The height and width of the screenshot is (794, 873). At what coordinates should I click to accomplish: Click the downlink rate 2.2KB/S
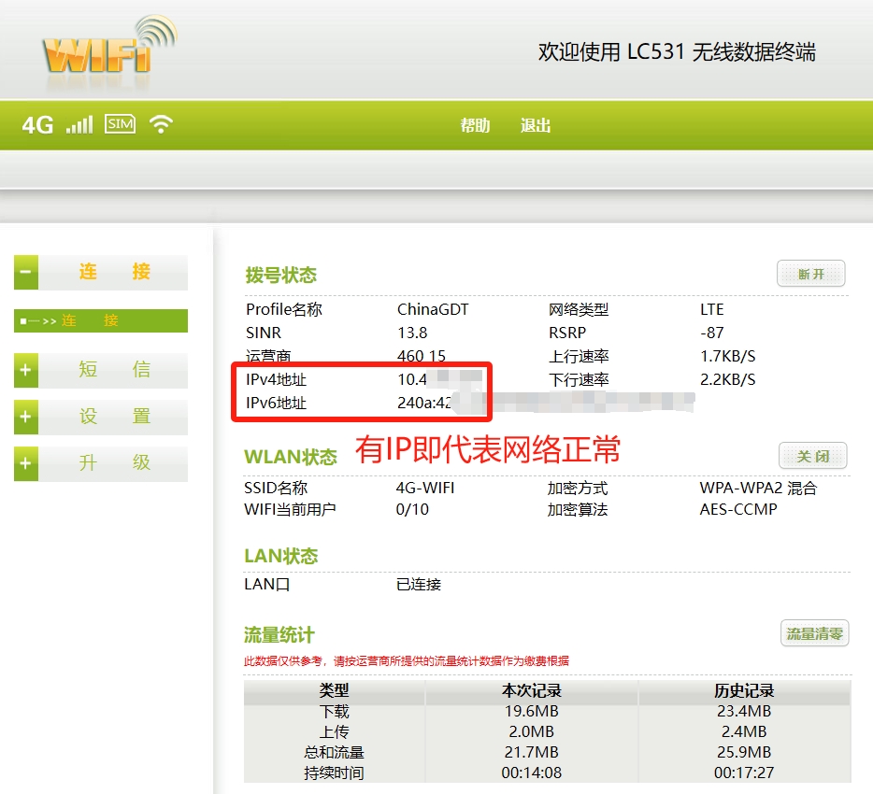point(728,379)
